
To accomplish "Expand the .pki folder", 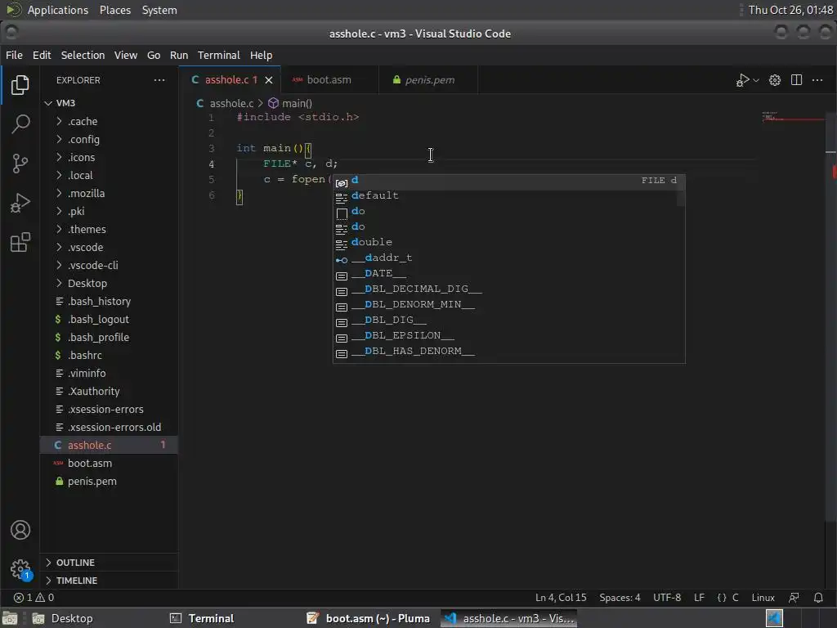I will 109,212.
